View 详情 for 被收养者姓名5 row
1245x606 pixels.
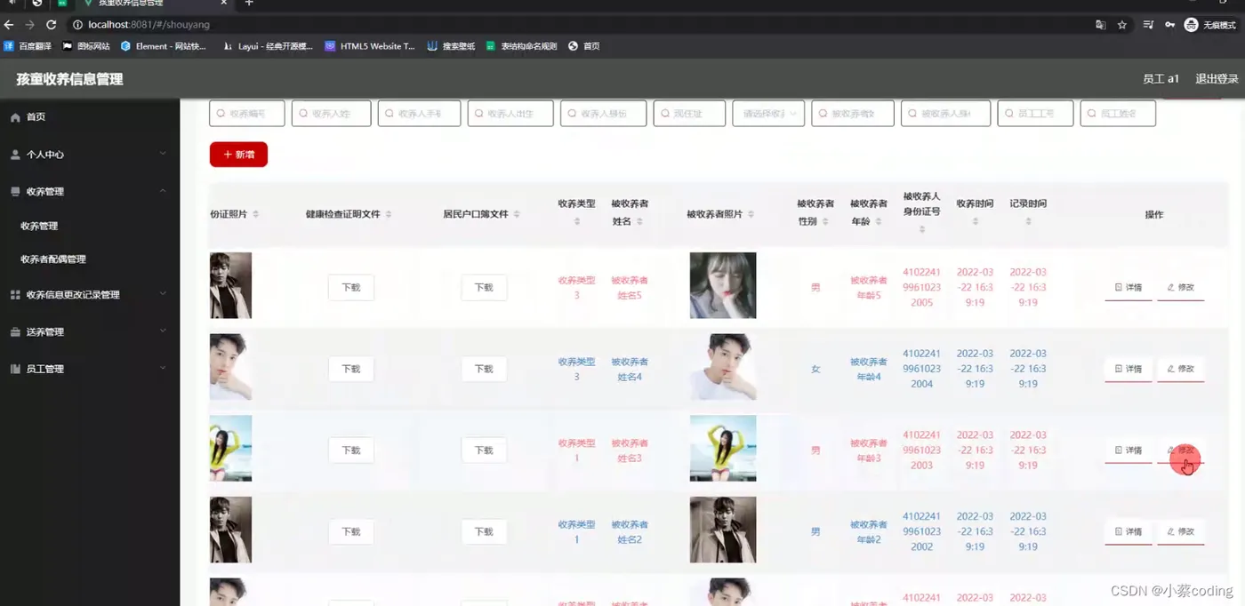1129,288
